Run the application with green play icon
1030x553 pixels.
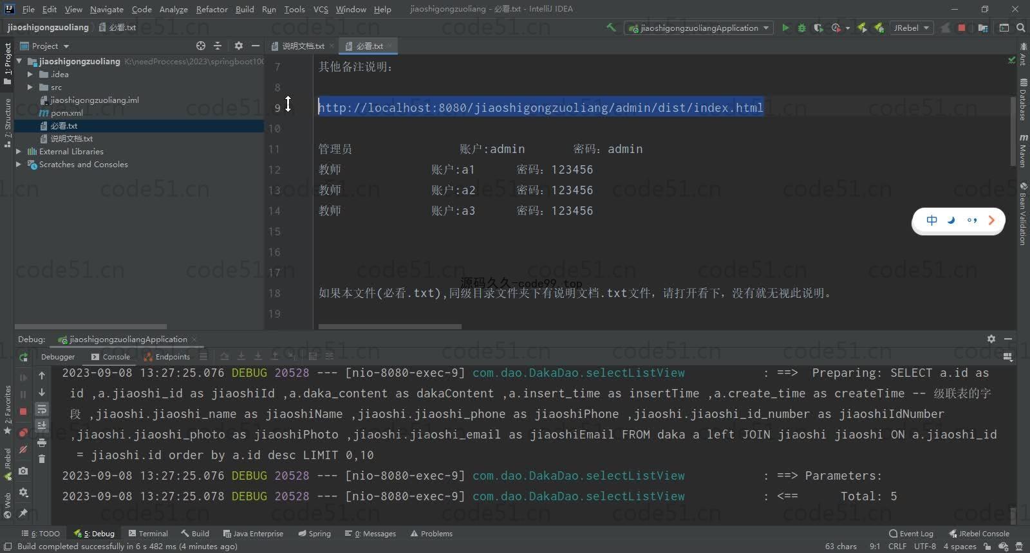785,28
